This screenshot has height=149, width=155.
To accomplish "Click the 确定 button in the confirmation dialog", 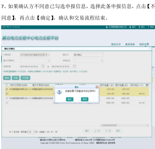I will click(x=70, y=99).
